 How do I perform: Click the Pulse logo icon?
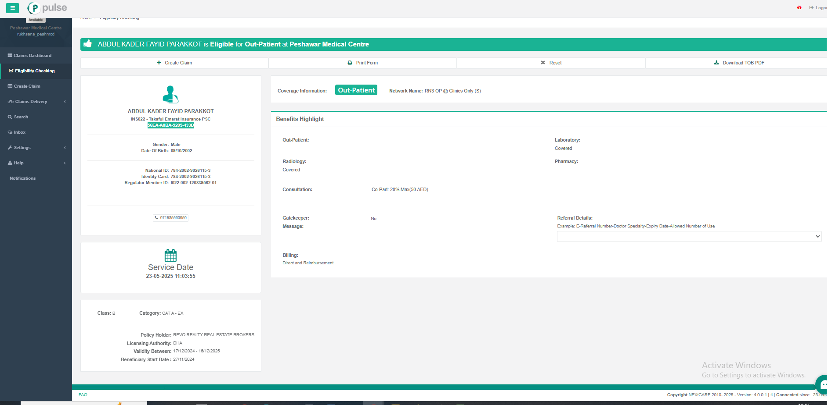(x=33, y=8)
